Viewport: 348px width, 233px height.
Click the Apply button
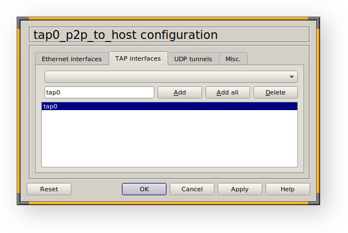point(239,189)
